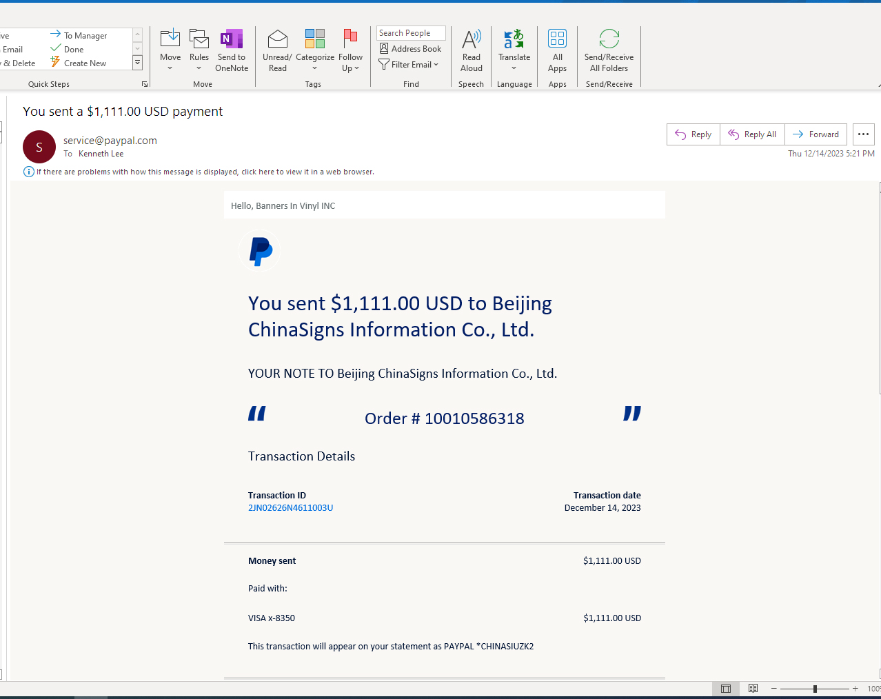Open transaction ID 2JN02626N4611003U link
Image resolution: width=881 pixels, height=699 pixels.
pos(290,508)
